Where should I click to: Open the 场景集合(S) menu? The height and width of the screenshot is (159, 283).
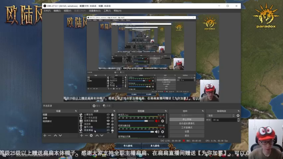pyautogui.click(x=95, y=11)
